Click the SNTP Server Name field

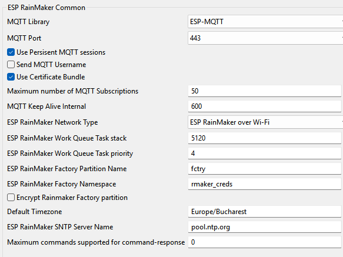coord(265,227)
